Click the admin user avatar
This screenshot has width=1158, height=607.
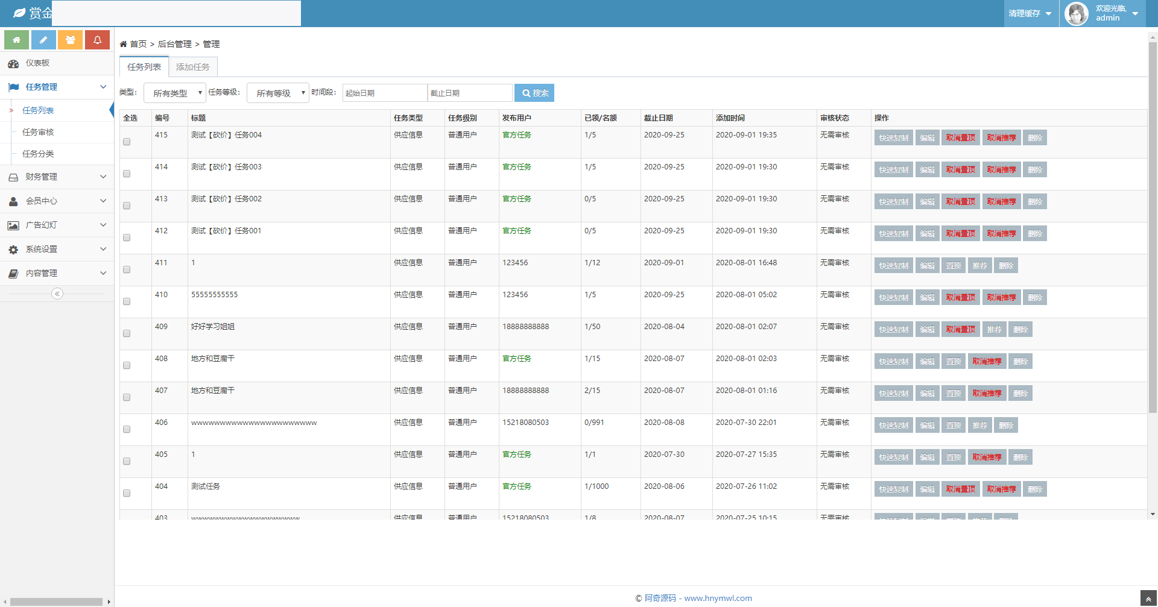[x=1076, y=13]
